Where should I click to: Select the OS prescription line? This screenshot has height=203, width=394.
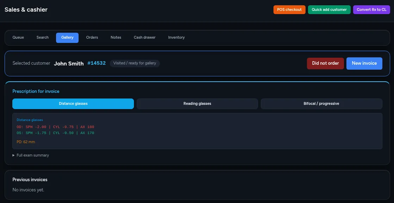(55, 133)
